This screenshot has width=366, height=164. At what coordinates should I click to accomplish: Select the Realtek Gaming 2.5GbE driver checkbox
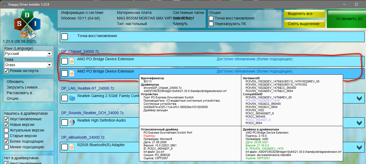64,98
